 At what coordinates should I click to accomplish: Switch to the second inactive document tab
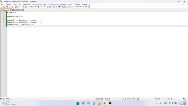tap(18, 10)
